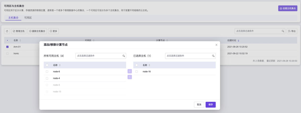The image size is (301, 113).
Task: Click the 保存 button
Action: coord(210,105)
